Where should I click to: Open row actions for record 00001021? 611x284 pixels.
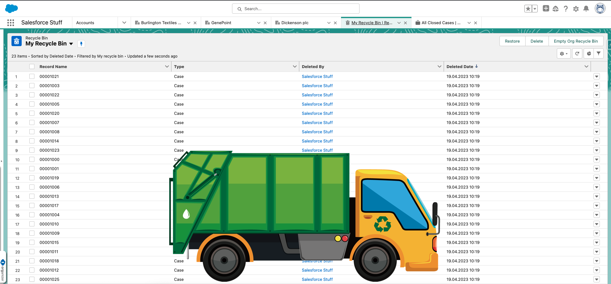[597, 77]
